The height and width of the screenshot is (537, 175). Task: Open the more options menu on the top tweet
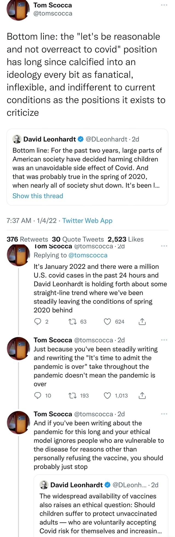click(x=164, y=4)
